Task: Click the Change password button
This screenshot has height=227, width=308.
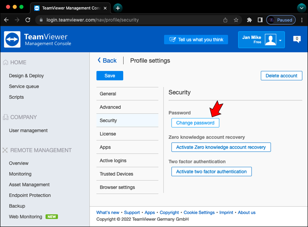Action: point(195,123)
